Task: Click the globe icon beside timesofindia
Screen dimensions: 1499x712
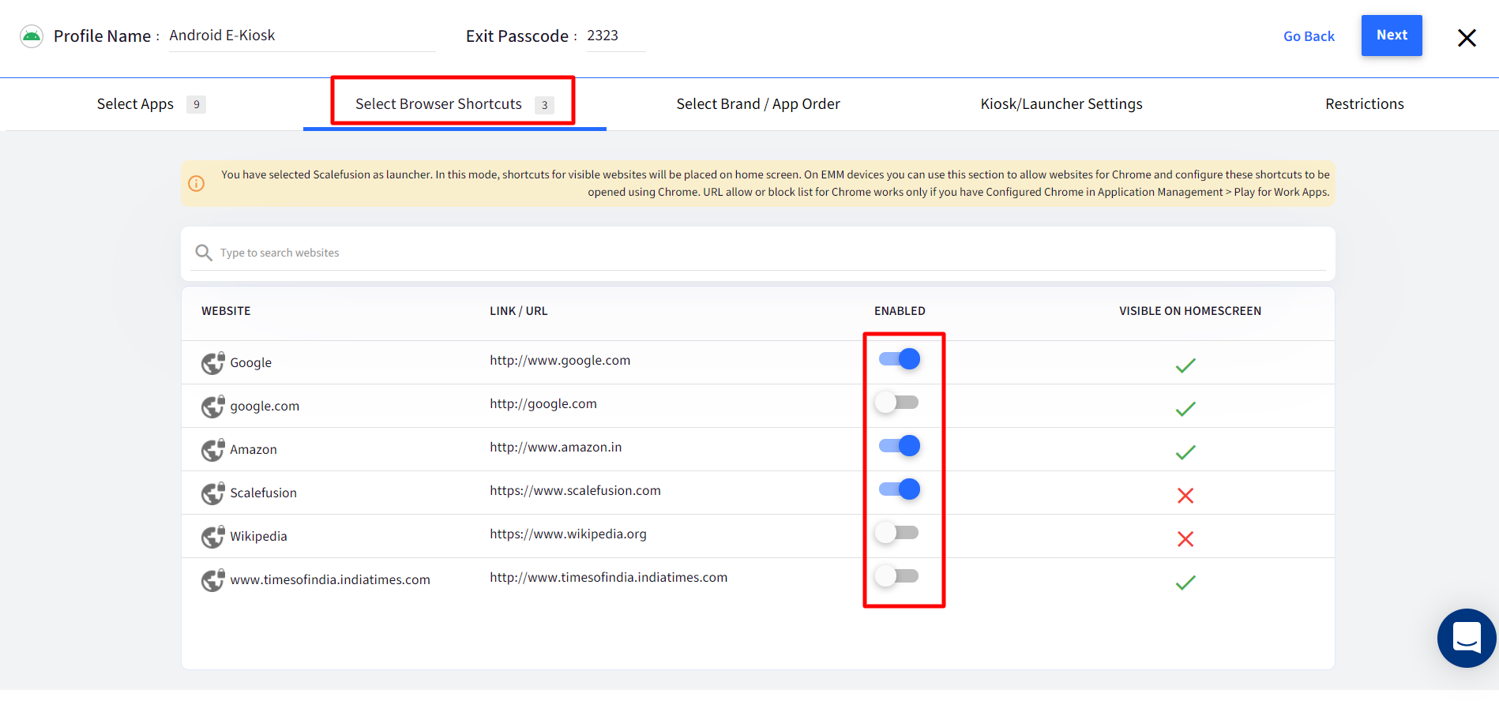Action: click(x=212, y=580)
